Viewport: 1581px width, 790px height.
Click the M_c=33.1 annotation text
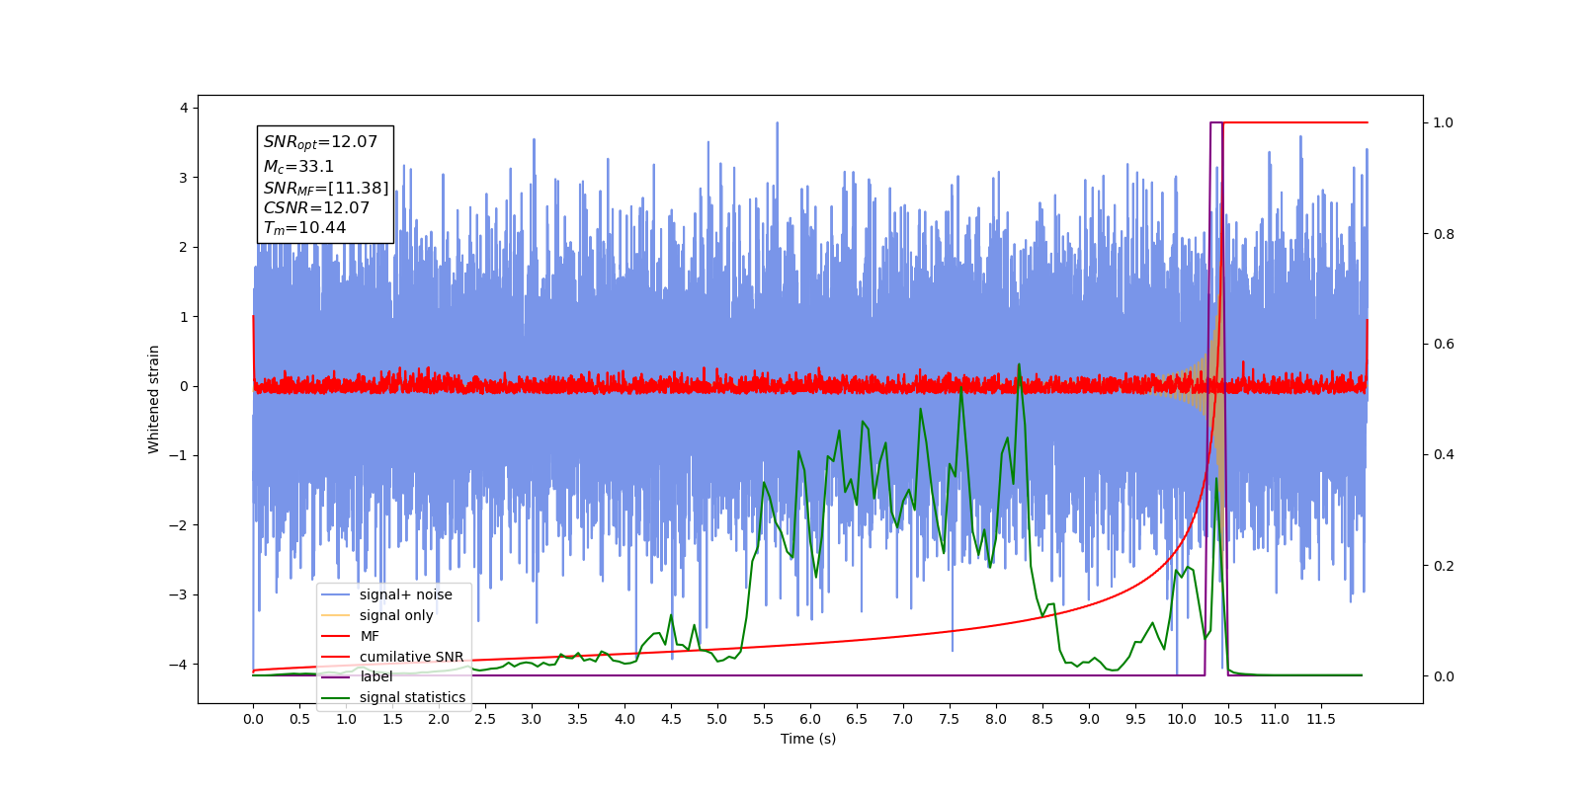pos(298,167)
